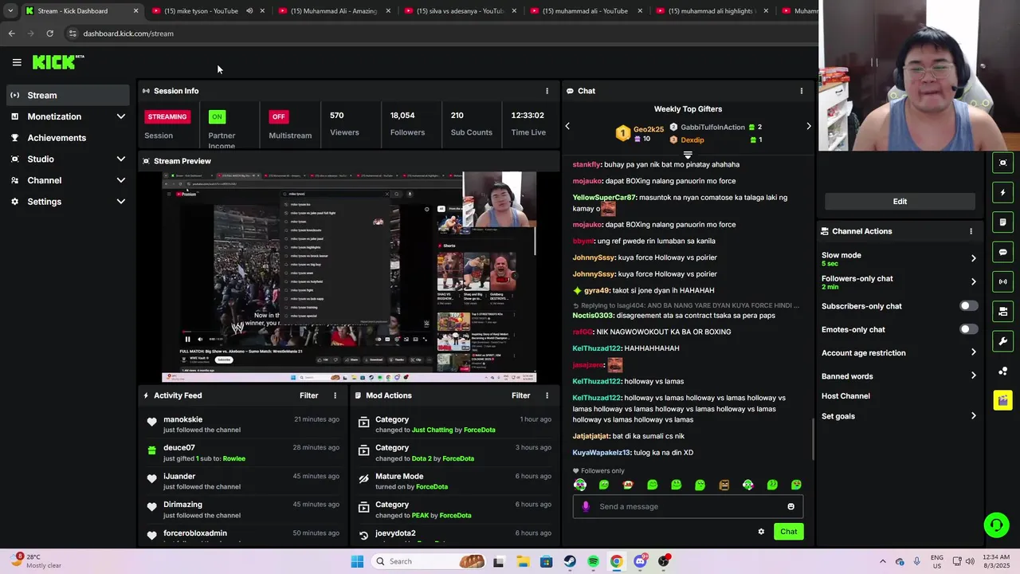Open Session Info three-dot options

coord(547,91)
